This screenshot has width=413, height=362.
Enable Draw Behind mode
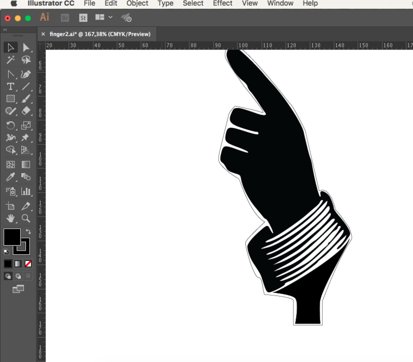[x=18, y=276]
